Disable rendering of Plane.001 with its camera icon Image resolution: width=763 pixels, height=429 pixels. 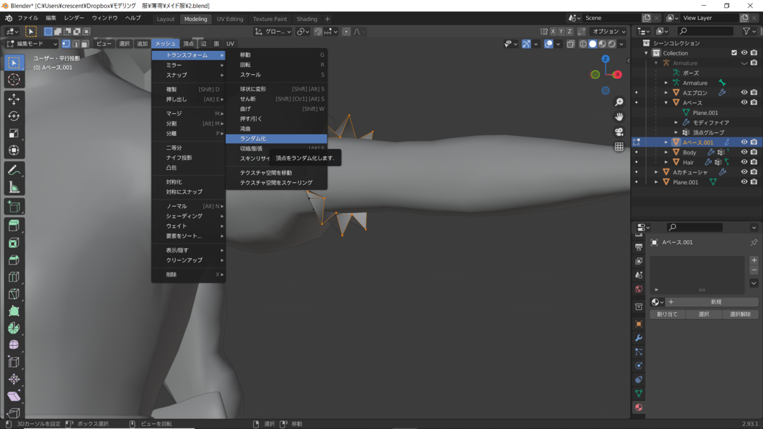pyautogui.click(x=753, y=182)
